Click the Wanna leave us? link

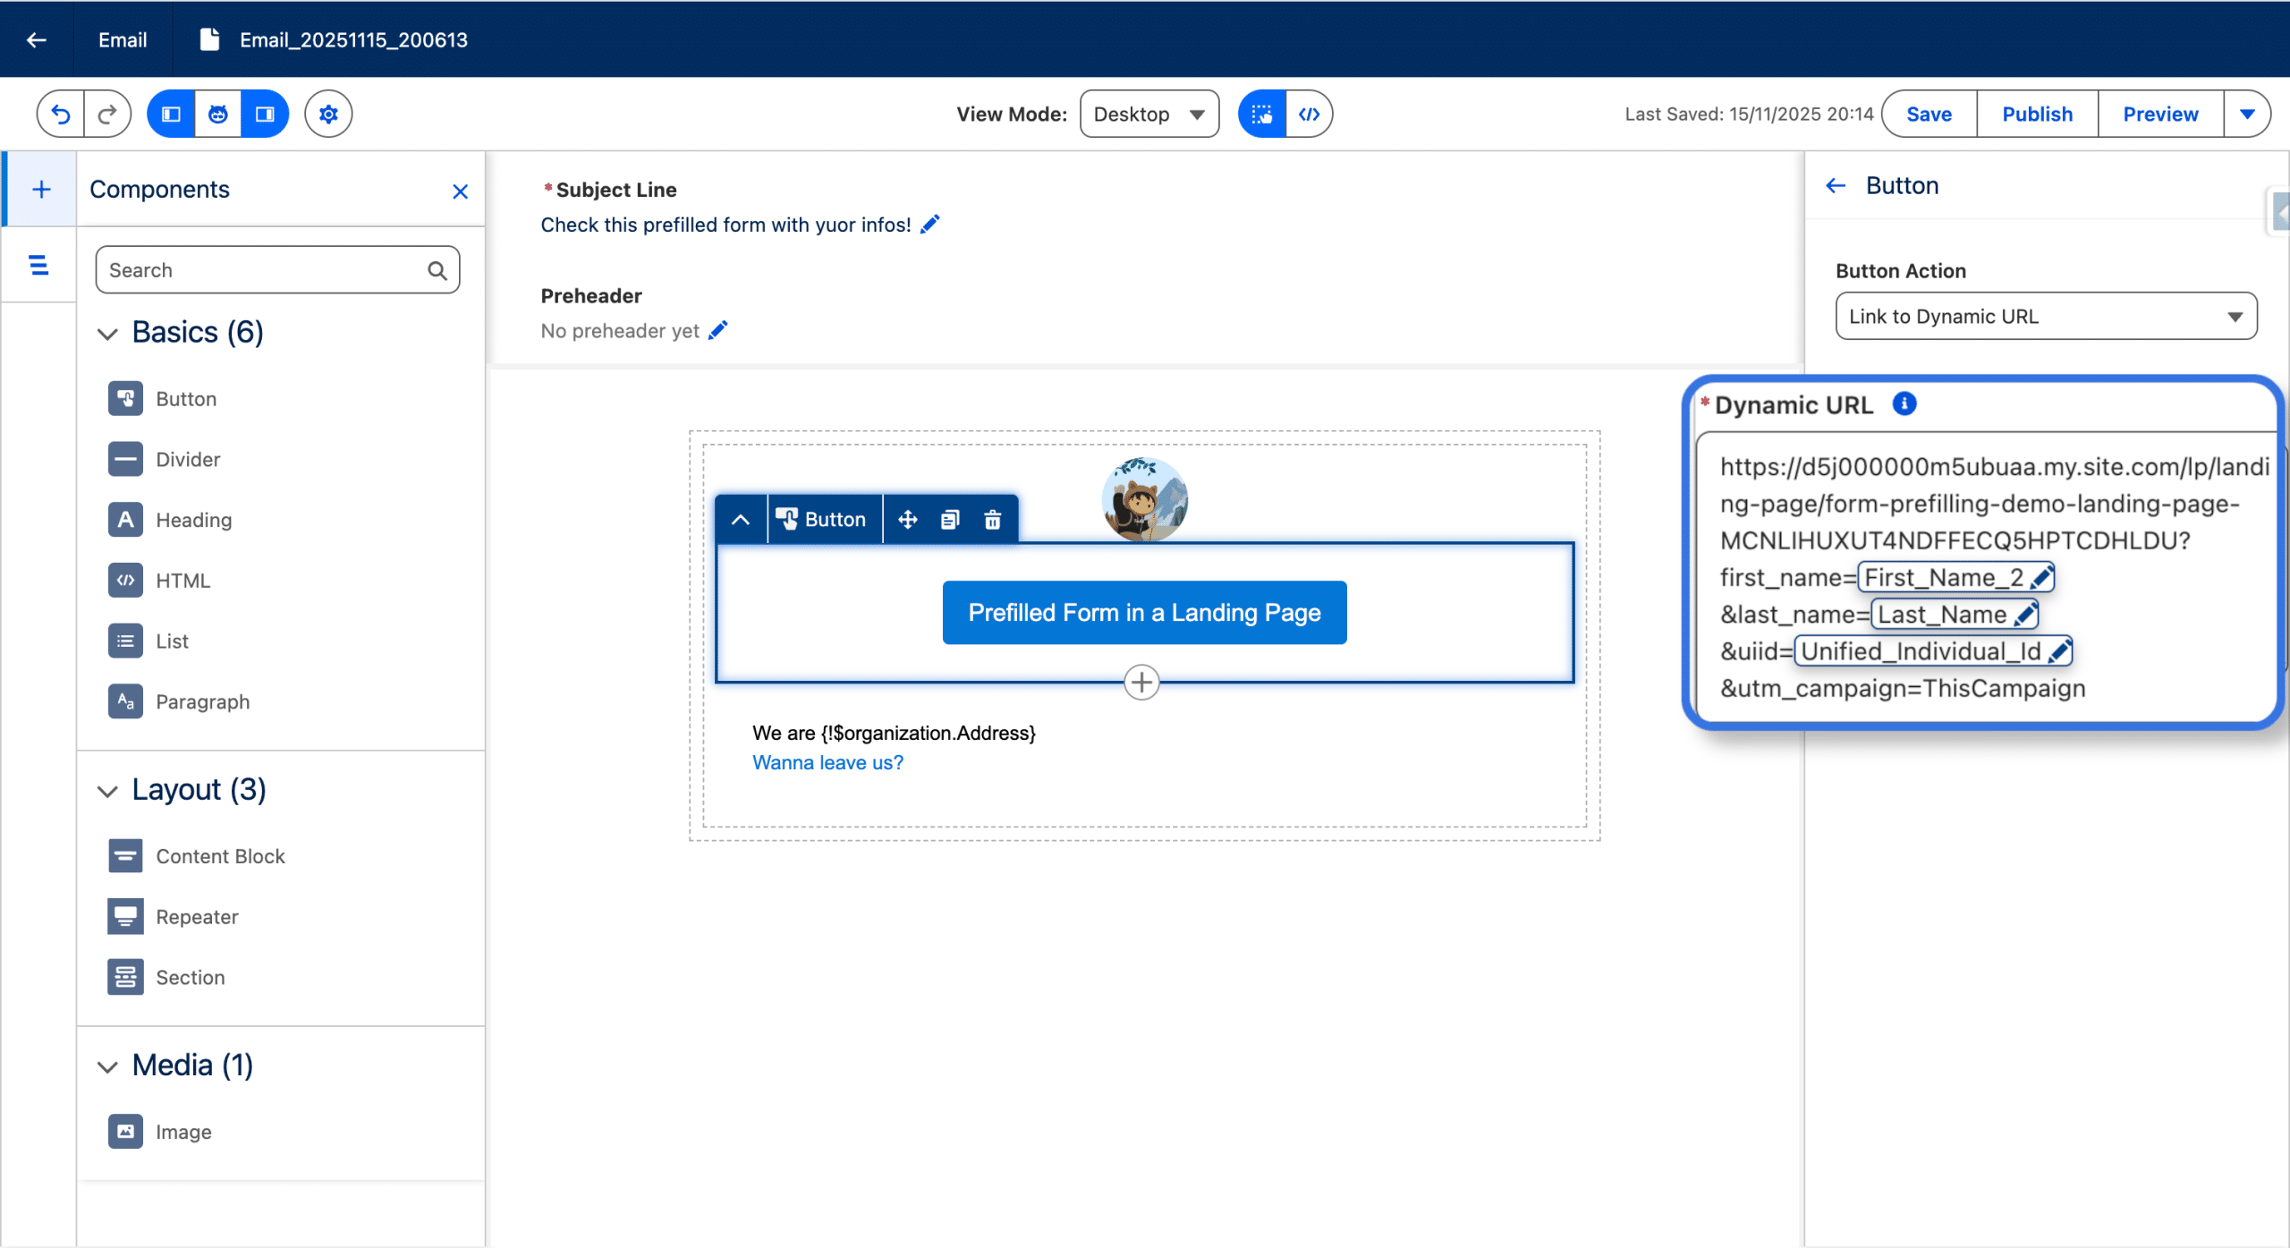[x=827, y=763]
